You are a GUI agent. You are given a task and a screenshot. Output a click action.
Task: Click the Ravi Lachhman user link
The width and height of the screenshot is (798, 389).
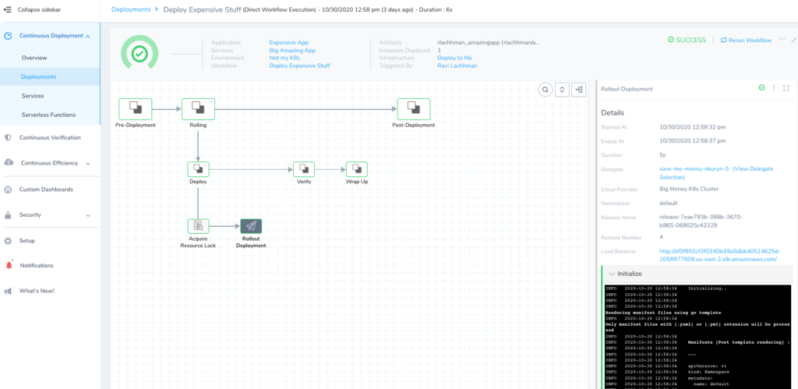point(457,65)
